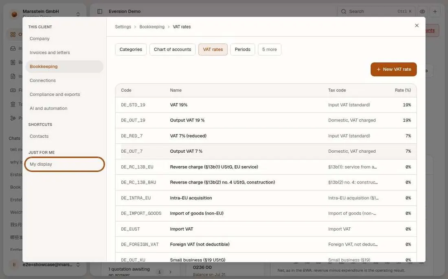Click the Marsstein GmbH company logo avatar
The width and height of the screenshot is (448, 279).
[x=14, y=14]
